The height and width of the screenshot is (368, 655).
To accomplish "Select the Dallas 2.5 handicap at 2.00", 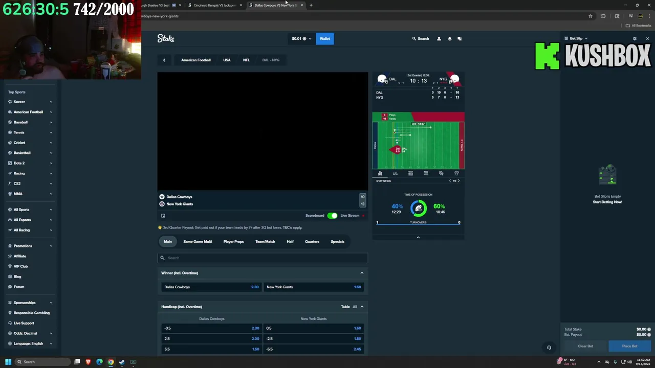I will coord(211,339).
